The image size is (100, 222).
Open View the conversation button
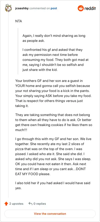50,214
